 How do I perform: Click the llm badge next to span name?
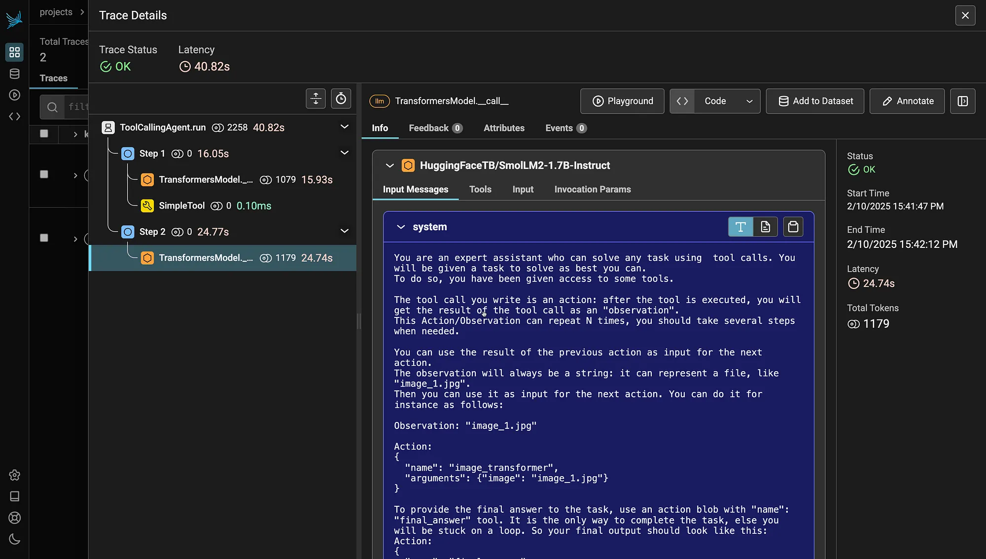(x=380, y=101)
